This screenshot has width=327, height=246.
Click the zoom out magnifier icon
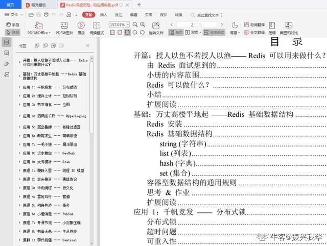coord(135,24)
